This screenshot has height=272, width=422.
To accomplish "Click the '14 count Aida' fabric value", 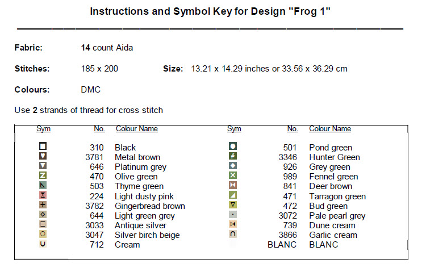I will [107, 48].
